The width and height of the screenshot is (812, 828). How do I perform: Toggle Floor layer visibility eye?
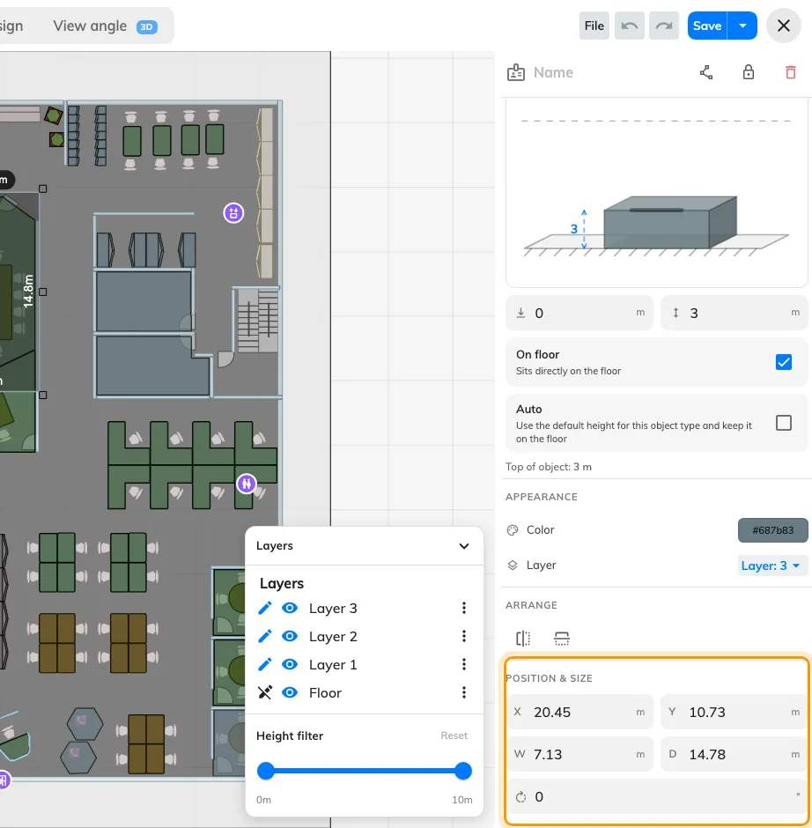[290, 692]
